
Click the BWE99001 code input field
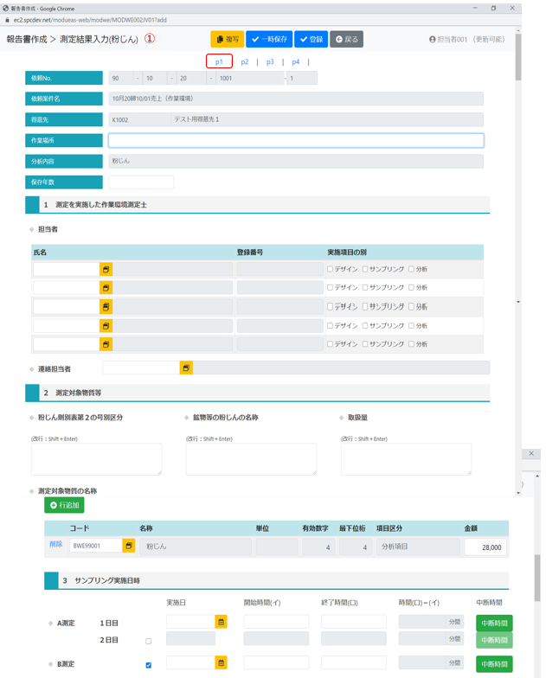click(x=96, y=546)
